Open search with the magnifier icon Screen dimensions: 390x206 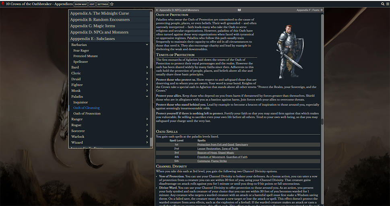[x=382, y=4]
